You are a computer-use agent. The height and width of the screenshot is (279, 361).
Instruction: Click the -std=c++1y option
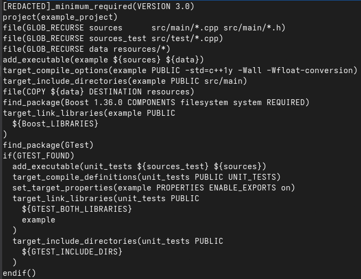209,70
